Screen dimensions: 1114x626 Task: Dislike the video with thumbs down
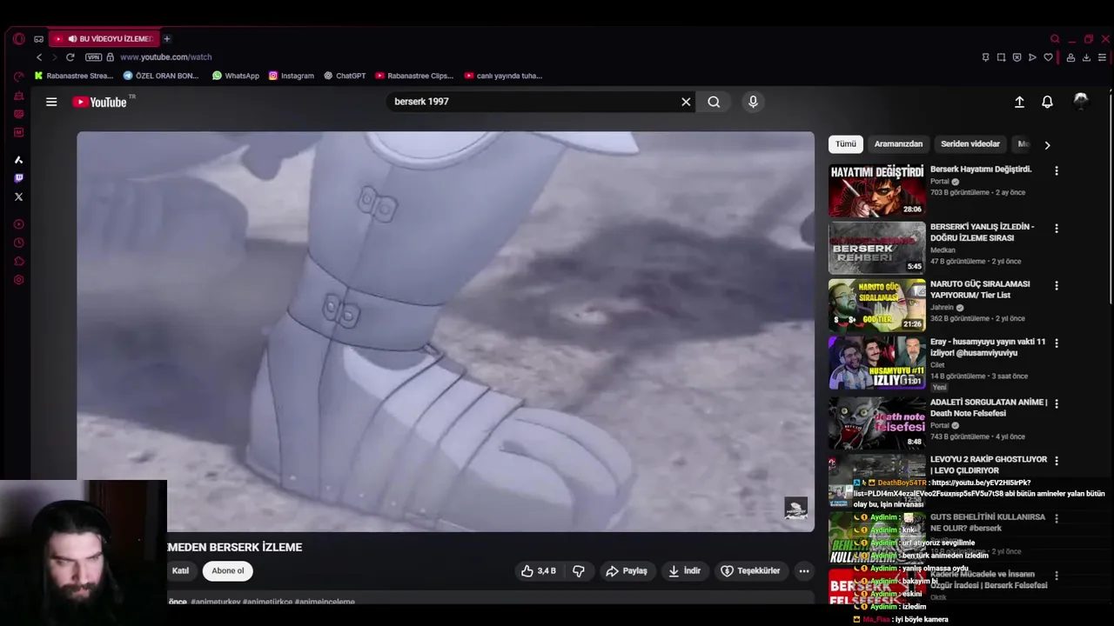pyautogui.click(x=579, y=571)
